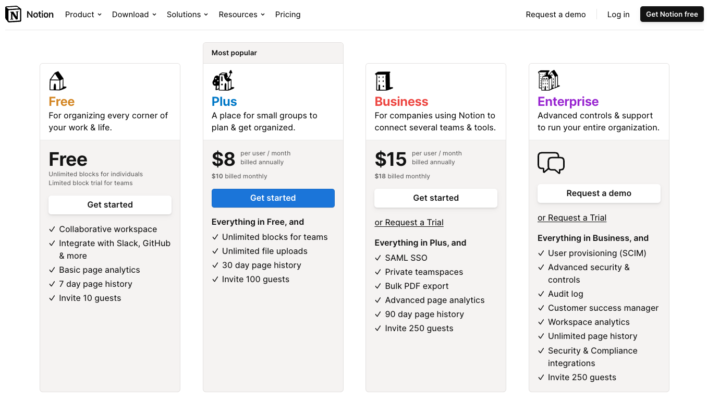
Task: Click the Business plan building icon
Action: click(384, 81)
